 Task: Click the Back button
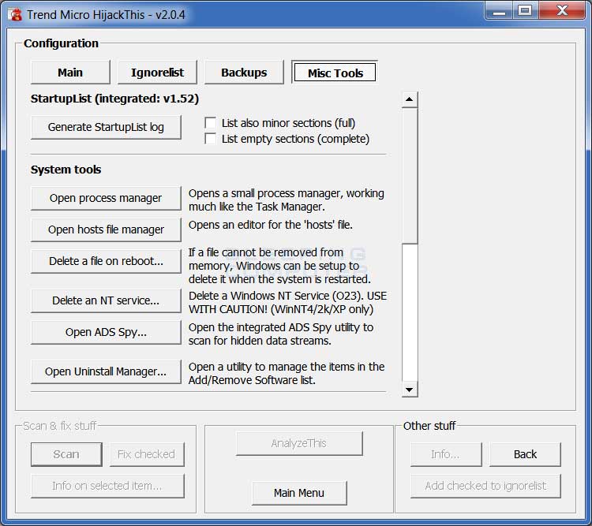(525, 454)
